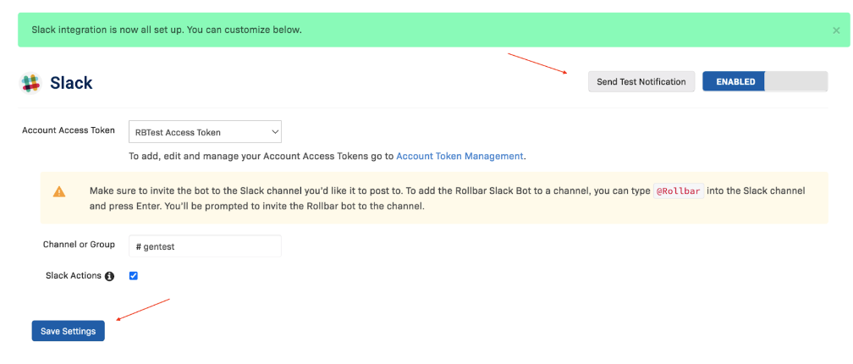Click the Channel or Group input field
The width and height of the screenshot is (853, 364).
(x=205, y=246)
